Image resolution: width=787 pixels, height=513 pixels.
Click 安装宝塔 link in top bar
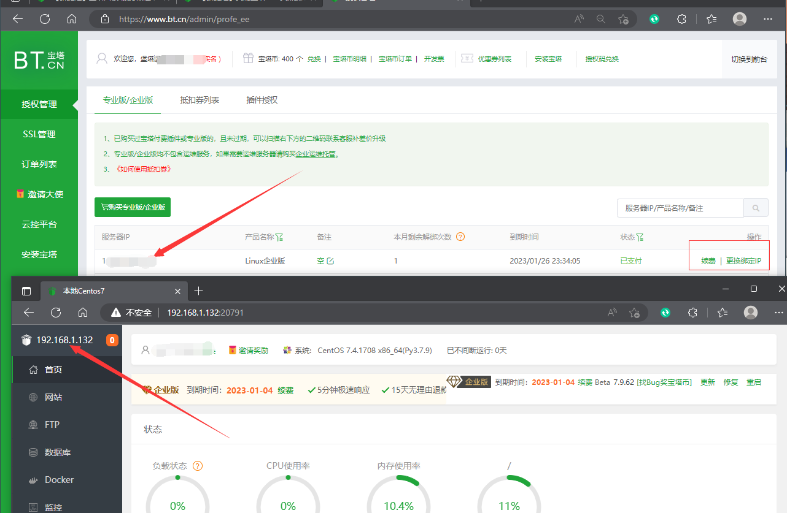[x=548, y=59]
